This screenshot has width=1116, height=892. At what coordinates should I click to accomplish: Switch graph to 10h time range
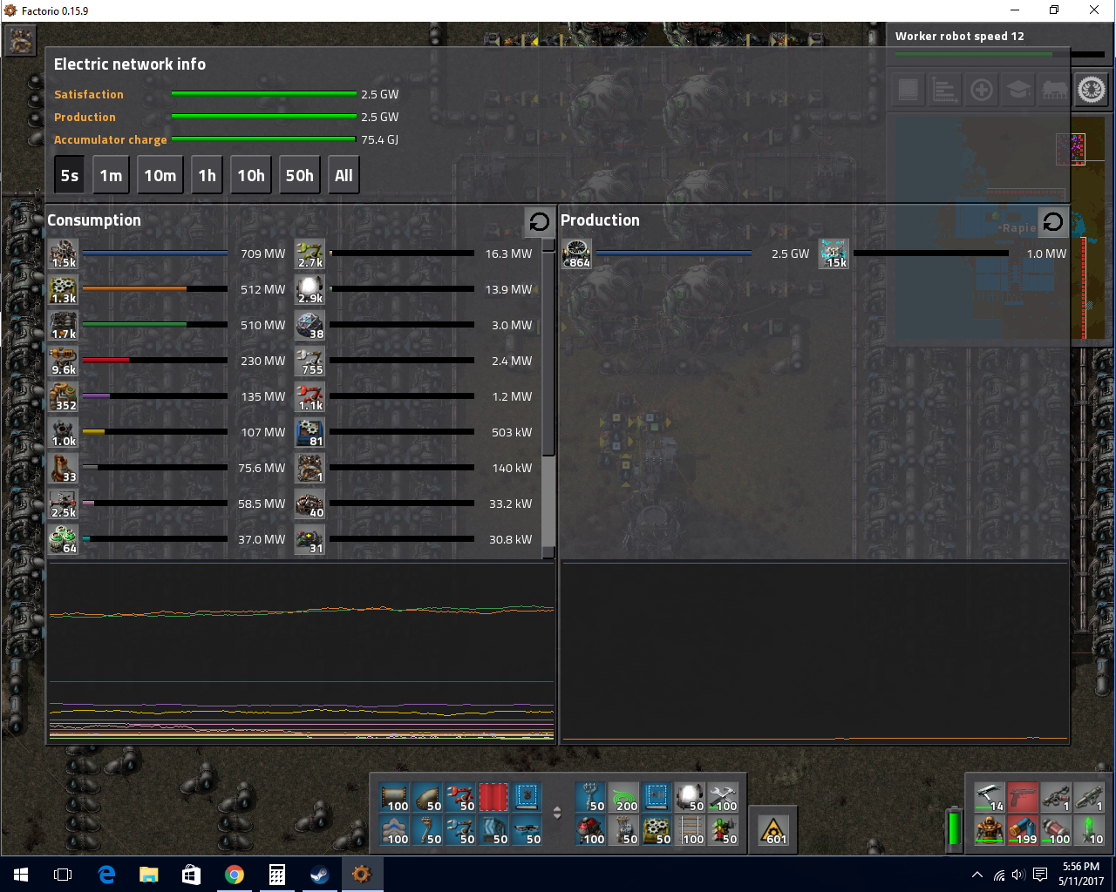[251, 175]
